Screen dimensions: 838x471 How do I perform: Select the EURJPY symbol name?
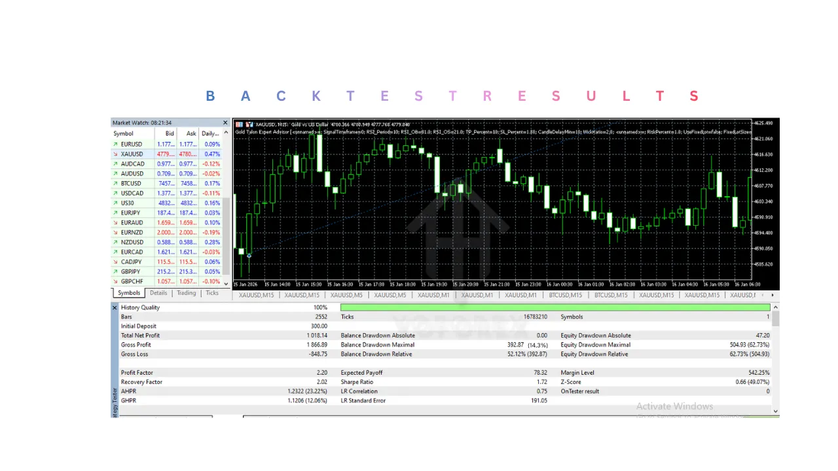(x=131, y=213)
